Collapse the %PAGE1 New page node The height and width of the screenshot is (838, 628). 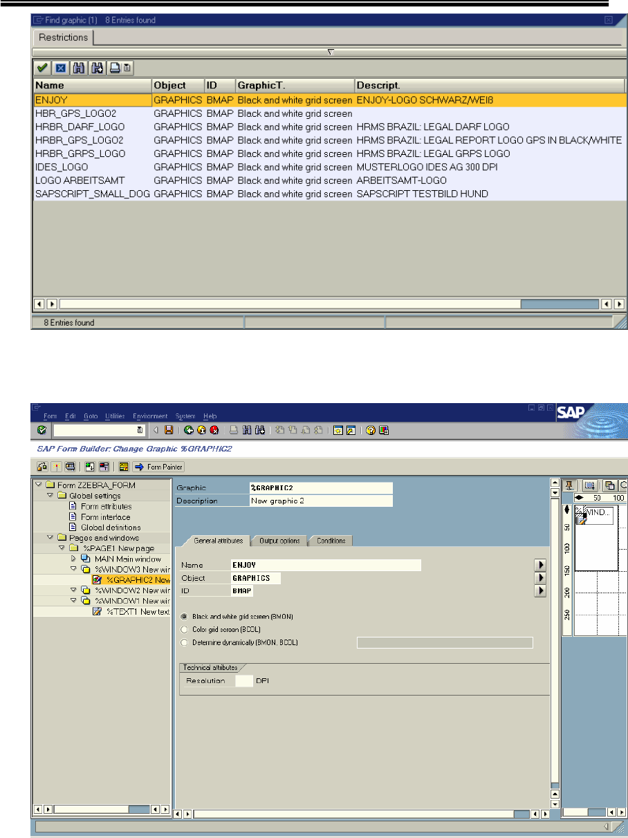[x=62, y=548]
